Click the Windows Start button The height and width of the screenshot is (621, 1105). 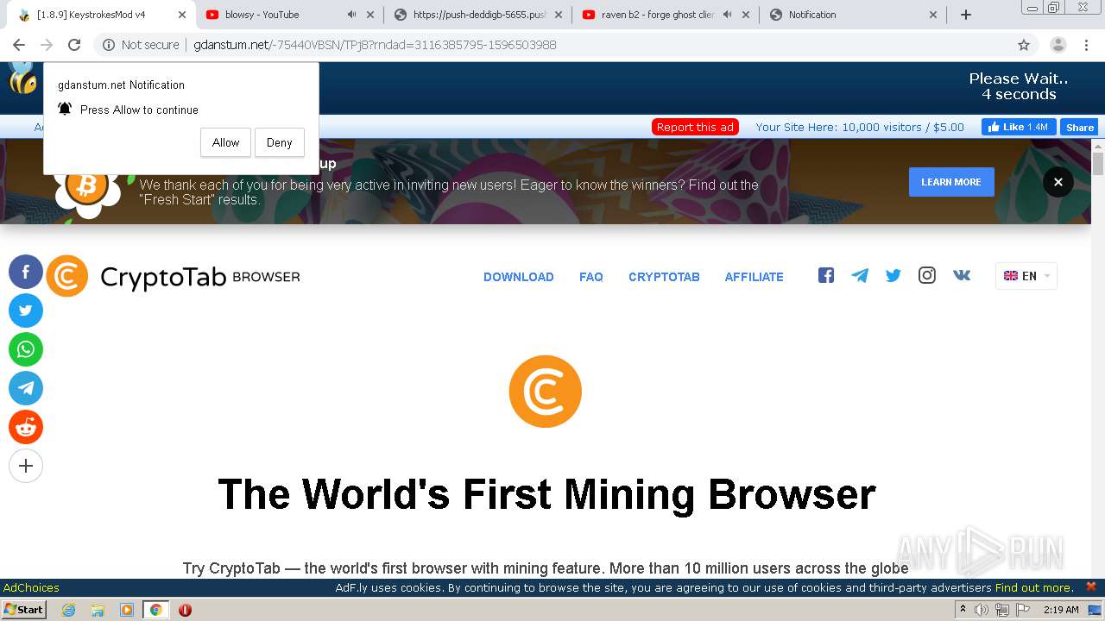[x=24, y=610]
